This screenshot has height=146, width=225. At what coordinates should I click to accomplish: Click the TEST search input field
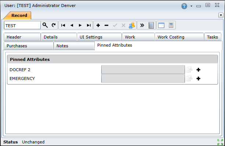[x=22, y=25]
